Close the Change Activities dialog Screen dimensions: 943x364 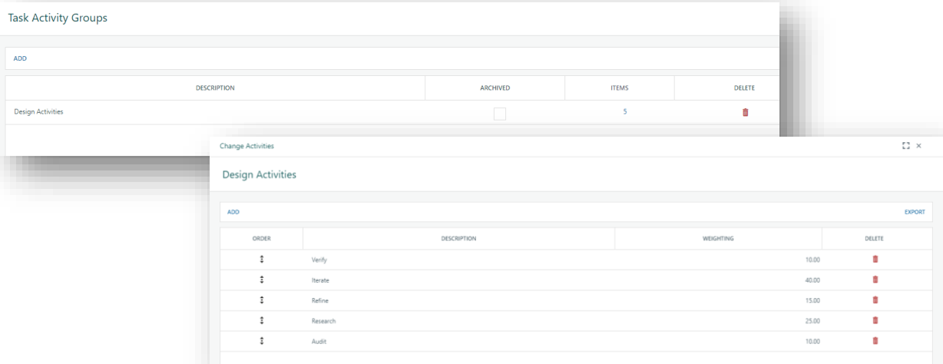(919, 146)
